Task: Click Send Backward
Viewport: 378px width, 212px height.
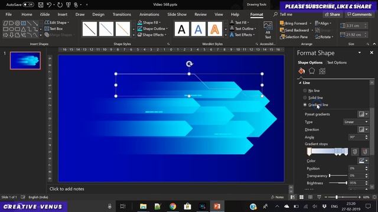Action: [294, 30]
